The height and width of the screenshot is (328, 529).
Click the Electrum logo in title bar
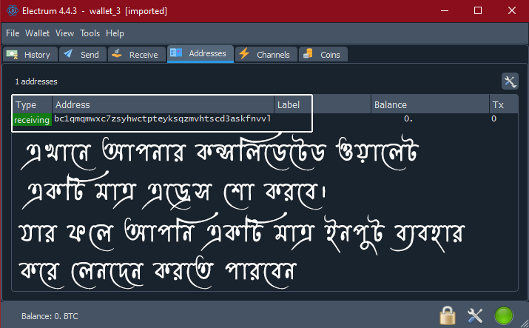click(12, 11)
